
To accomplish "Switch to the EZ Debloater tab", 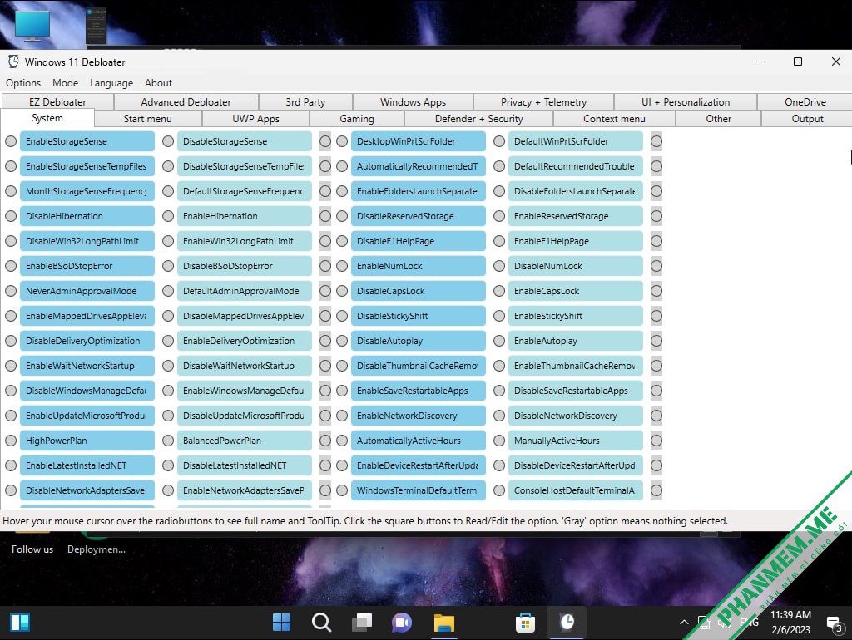I will pyautogui.click(x=57, y=102).
